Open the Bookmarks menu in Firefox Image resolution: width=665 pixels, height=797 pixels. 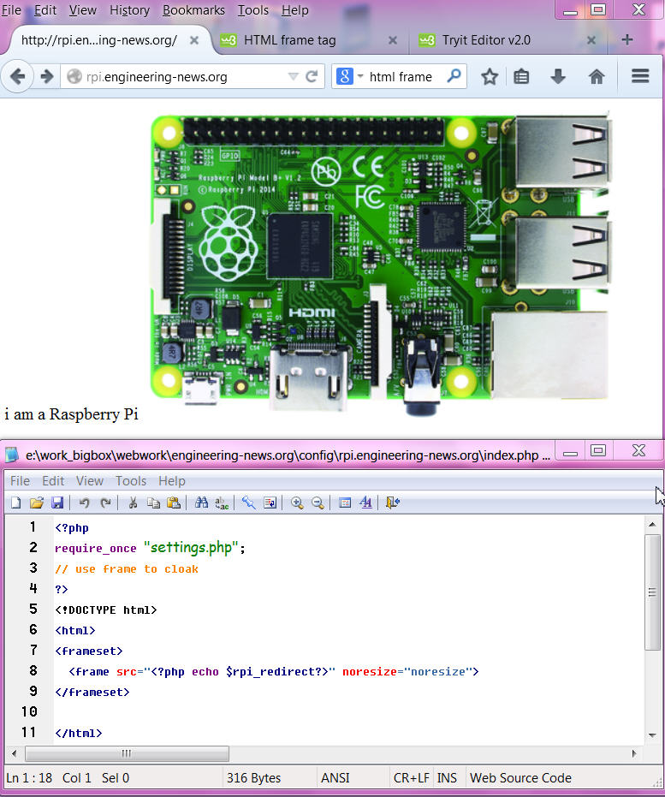tap(193, 10)
